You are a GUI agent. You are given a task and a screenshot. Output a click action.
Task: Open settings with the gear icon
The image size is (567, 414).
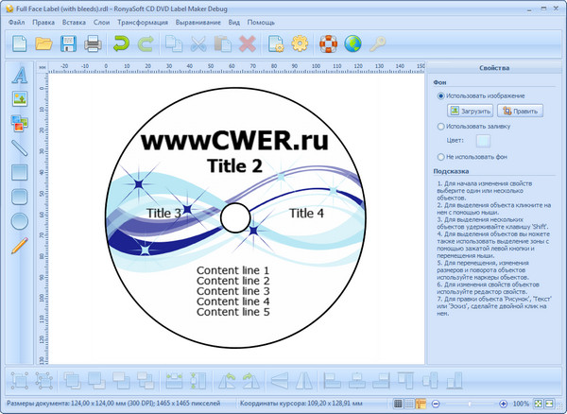tap(301, 43)
